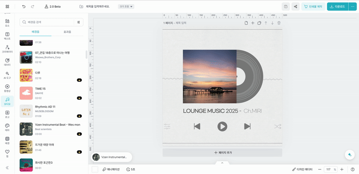Viewport: 359px width, 174px height.
Task: Open the audio search filter options
Action: [x=79, y=22]
